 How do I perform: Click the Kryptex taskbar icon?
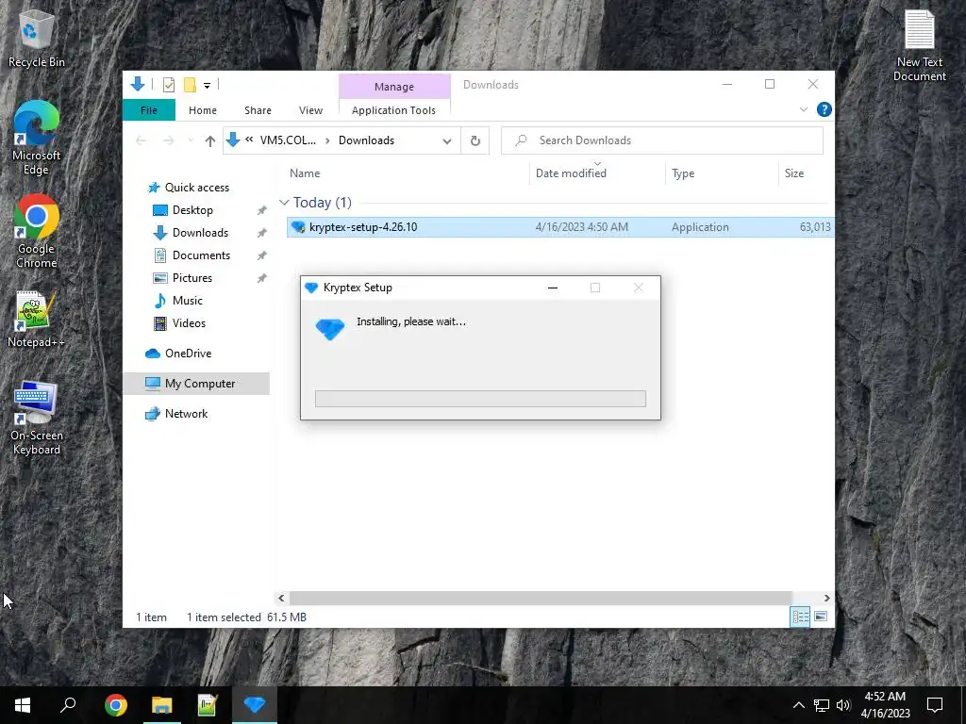coord(255,705)
